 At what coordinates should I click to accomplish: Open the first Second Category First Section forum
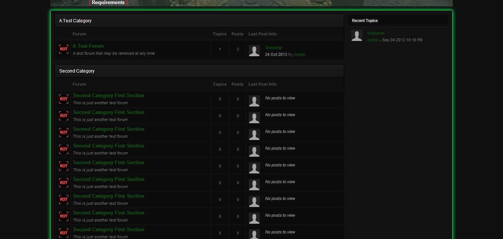(109, 96)
